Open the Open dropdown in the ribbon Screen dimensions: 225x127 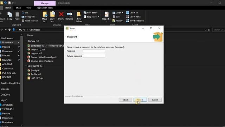118,13
